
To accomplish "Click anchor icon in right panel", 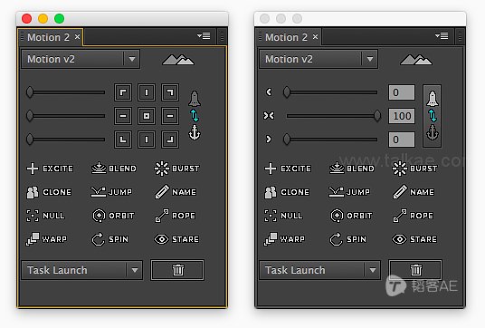I will point(433,132).
